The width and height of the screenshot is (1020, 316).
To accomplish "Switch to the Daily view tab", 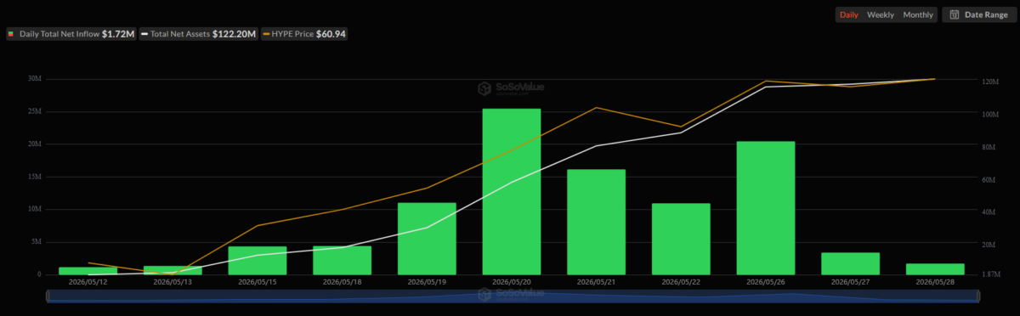I will (x=848, y=14).
